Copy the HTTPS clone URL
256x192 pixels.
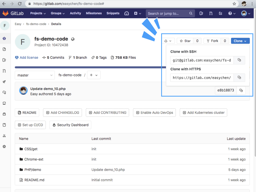239,78
